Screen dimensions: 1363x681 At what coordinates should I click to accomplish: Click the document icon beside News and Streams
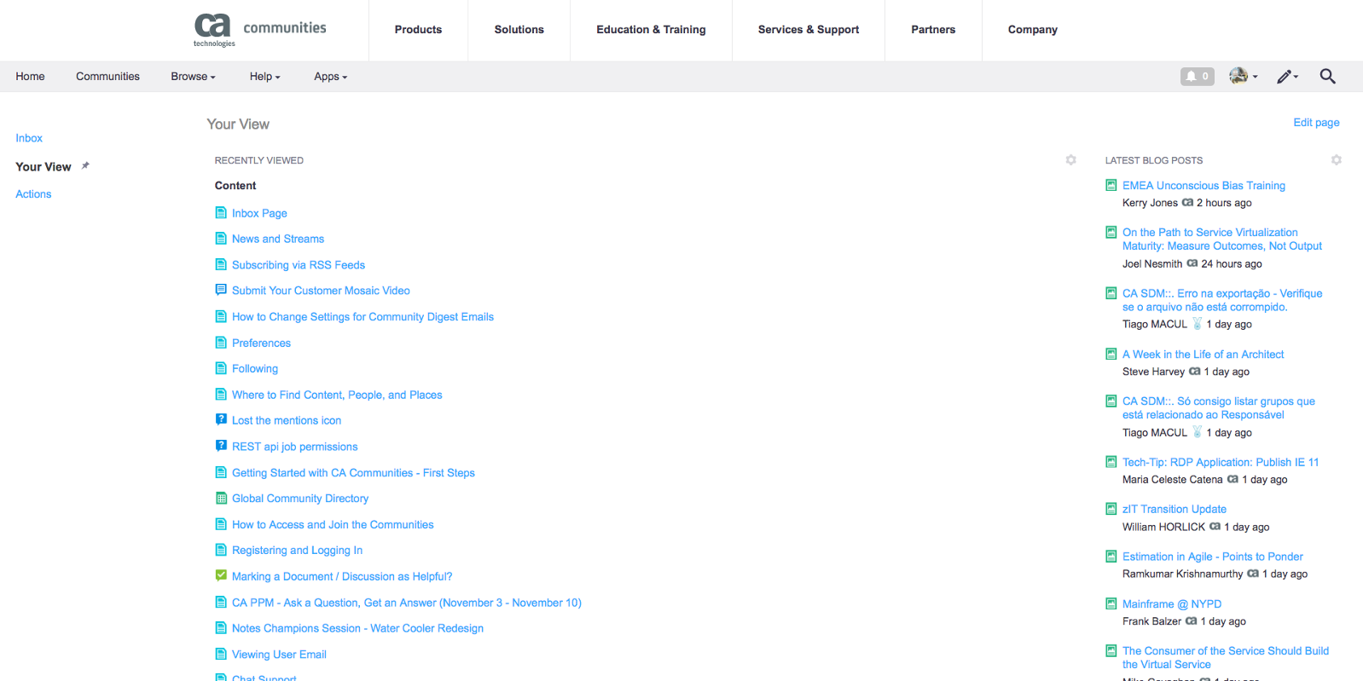click(x=221, y=239)
